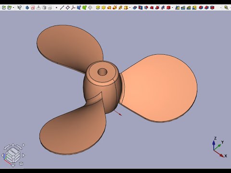Select the Fillet tool

pyautogui.click(x=201, y=7)
